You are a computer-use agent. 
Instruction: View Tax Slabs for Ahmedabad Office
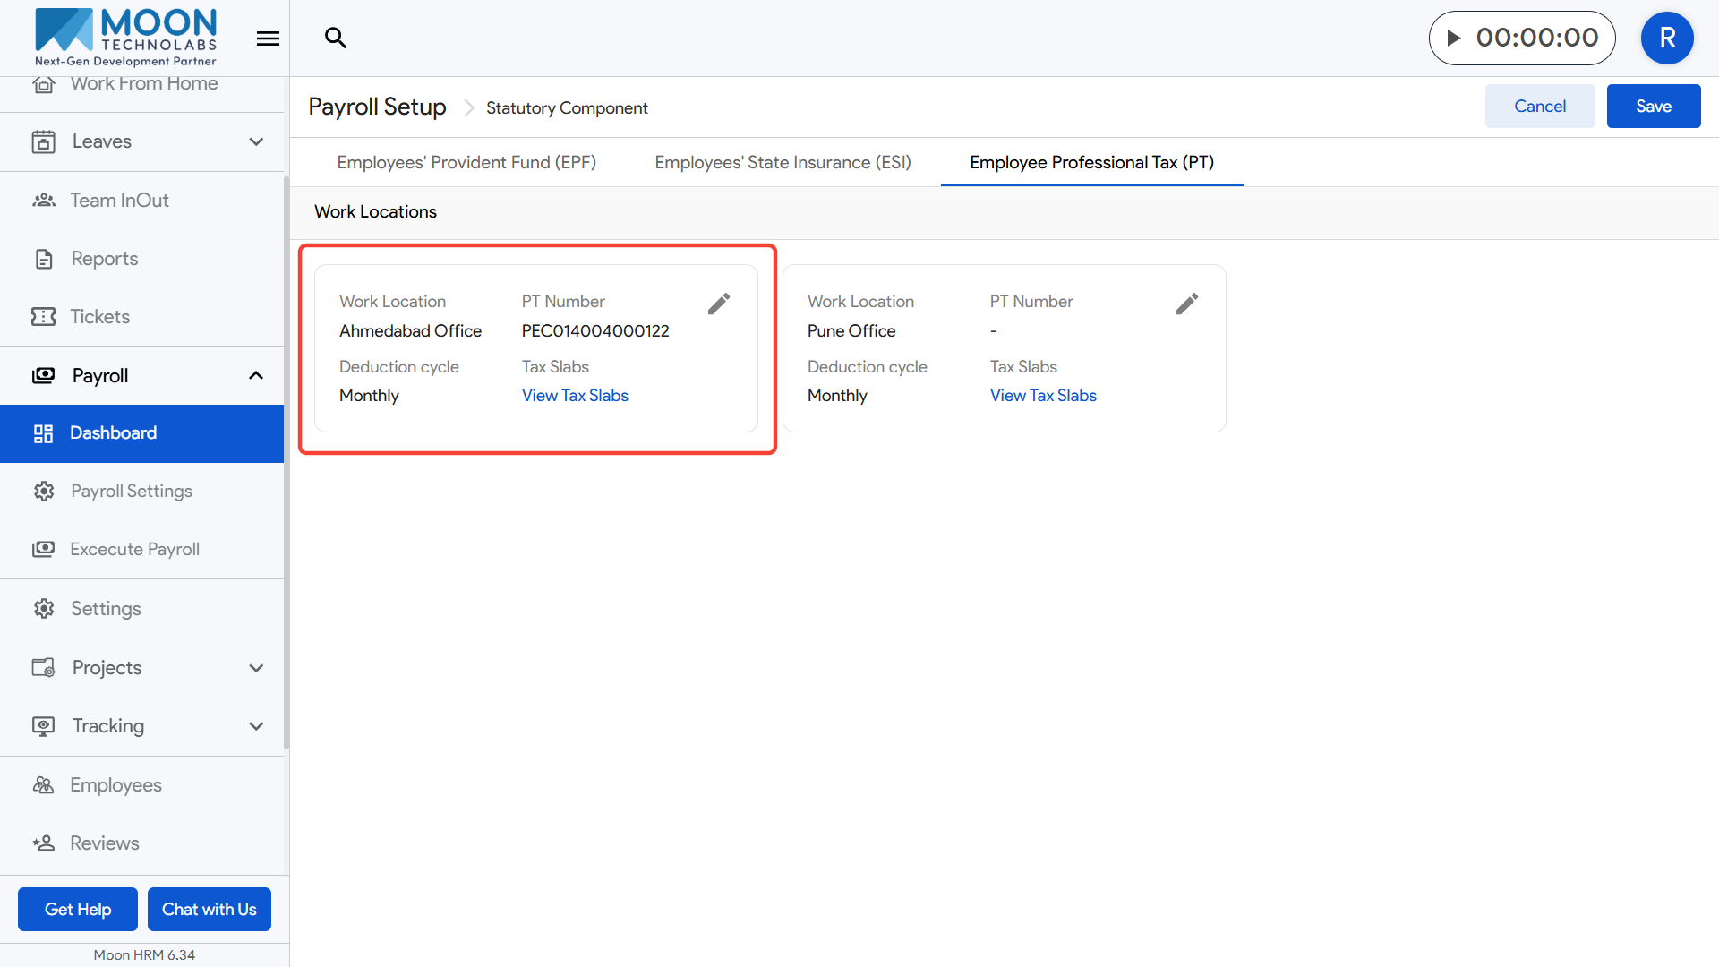(575, 395)
